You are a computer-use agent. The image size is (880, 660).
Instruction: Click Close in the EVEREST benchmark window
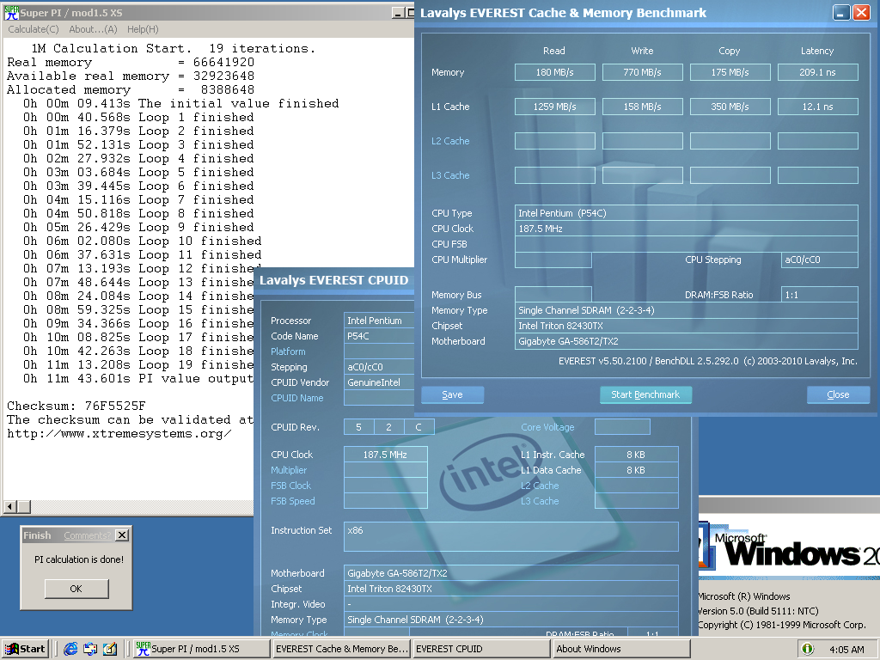pyautogui.click(x=838, y=394)
